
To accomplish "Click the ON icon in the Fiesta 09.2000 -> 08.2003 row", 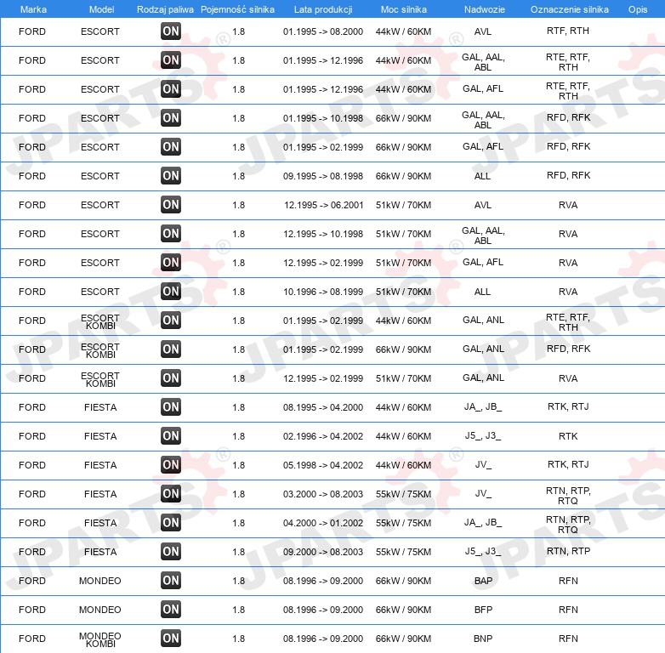I will (x=171, y=551).
